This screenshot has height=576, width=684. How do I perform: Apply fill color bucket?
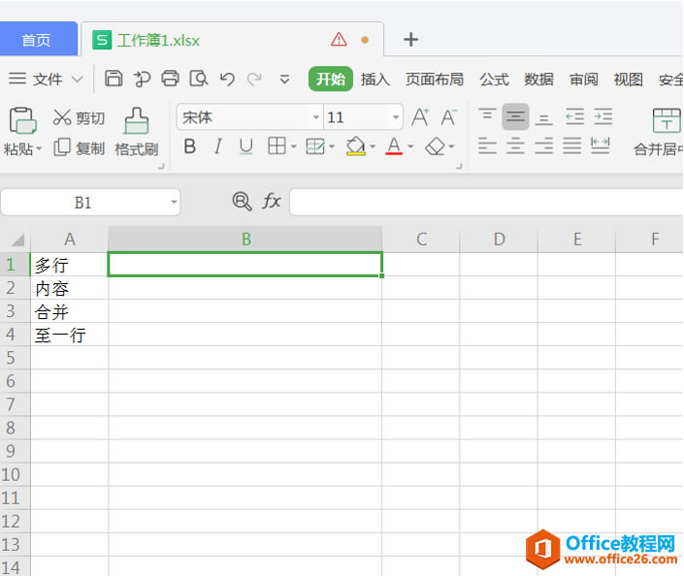coord(356,146)
